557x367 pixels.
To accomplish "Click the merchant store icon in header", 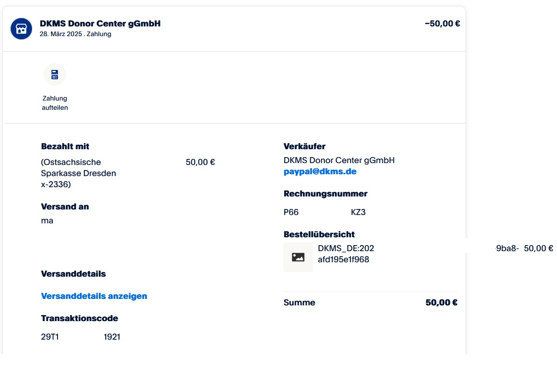I will [x=21, y=29].
